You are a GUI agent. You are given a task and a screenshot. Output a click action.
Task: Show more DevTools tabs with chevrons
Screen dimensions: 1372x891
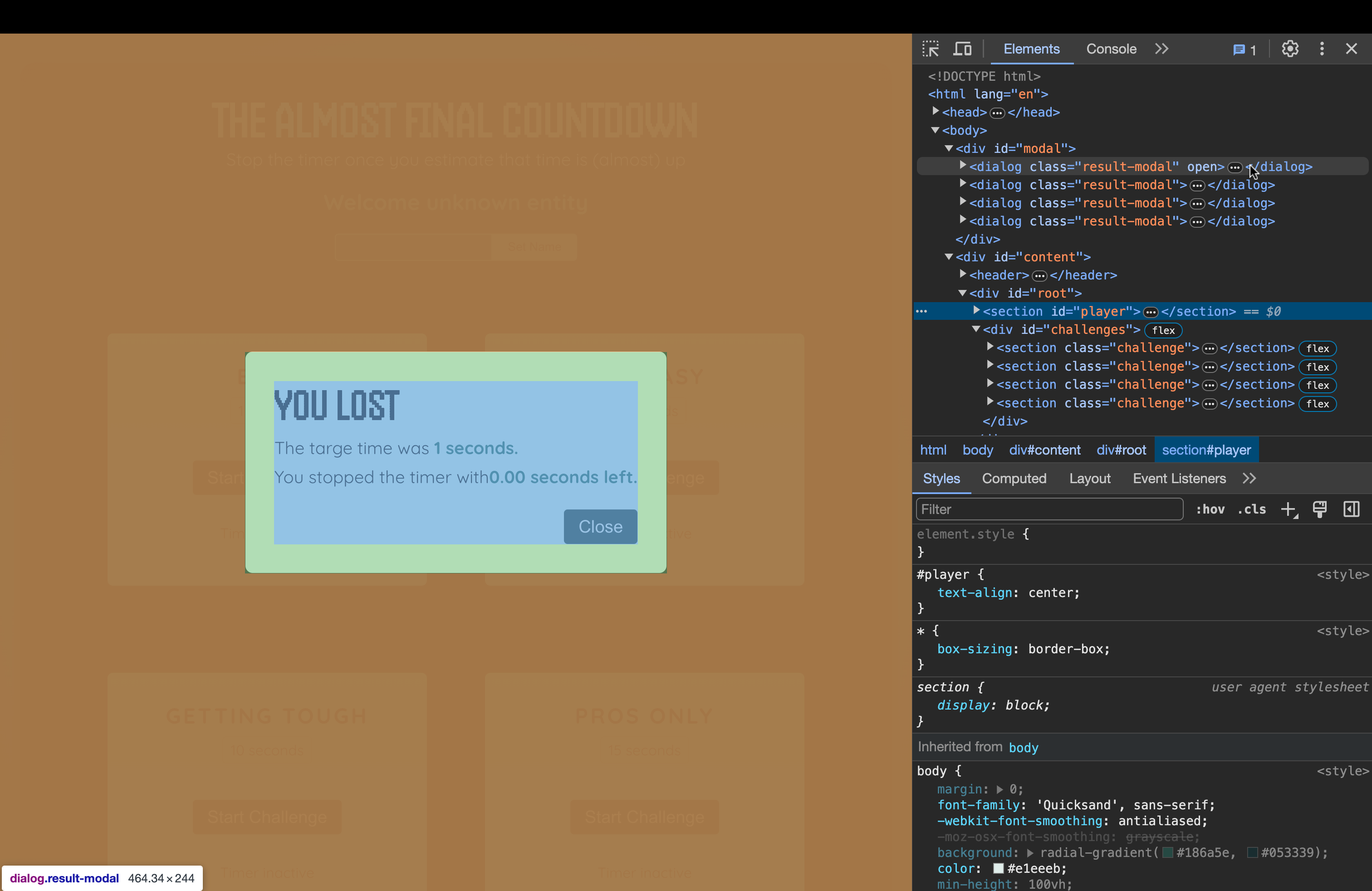click(x=1161, y=49)
